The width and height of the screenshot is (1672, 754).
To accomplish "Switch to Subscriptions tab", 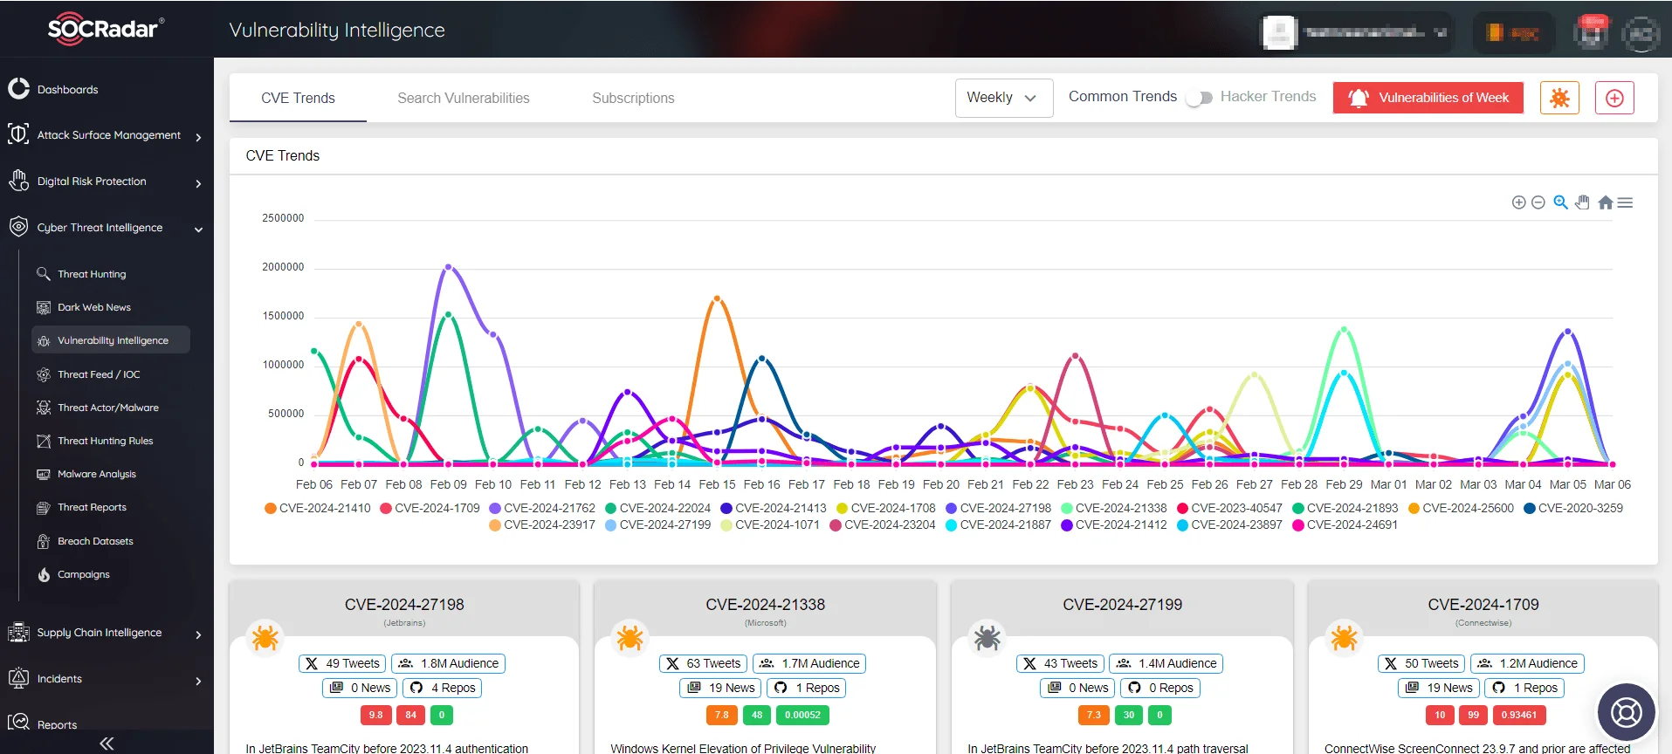I will [x=633, y=98].
